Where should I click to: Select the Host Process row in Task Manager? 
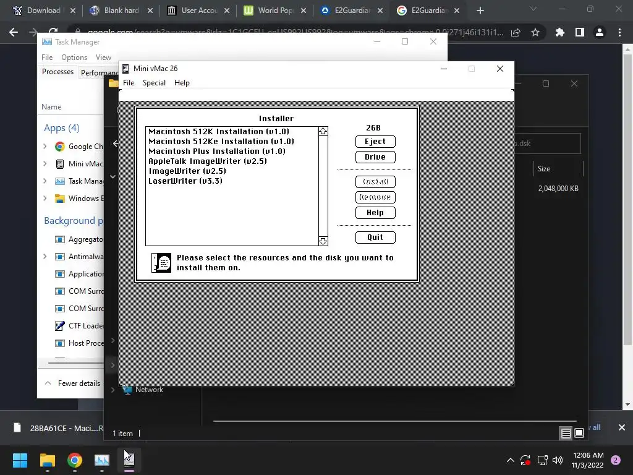pyautogui.click(x=71, y=343)
